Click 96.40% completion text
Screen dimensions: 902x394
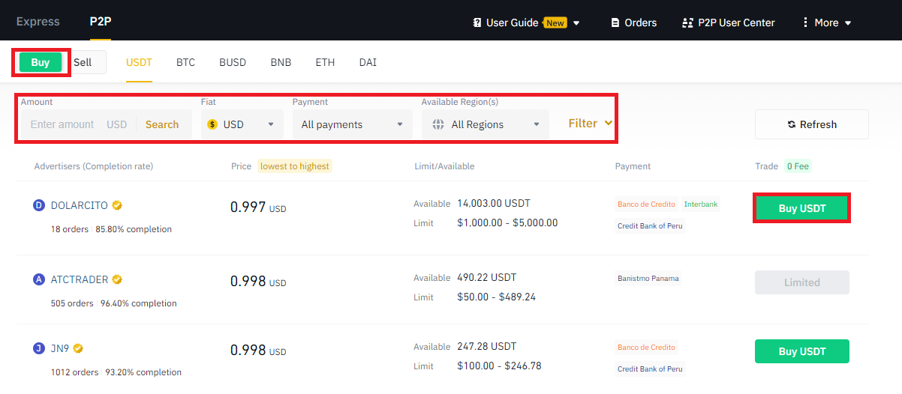[139, 303]
